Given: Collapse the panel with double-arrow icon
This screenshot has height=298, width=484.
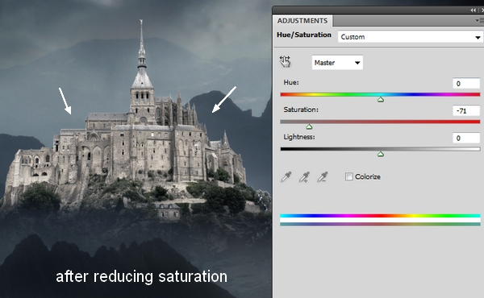Looking at the screenshot, I should 474,10.
